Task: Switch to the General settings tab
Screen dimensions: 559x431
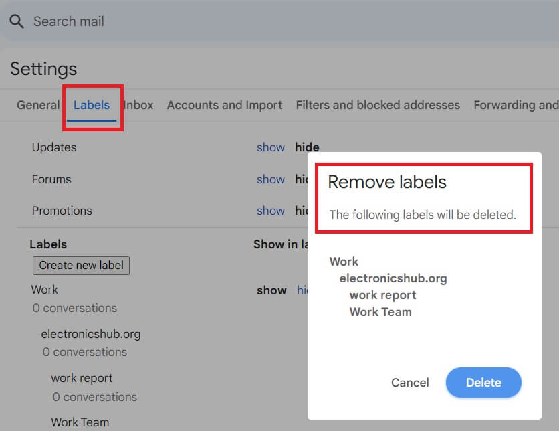Action: (x=38, y=105)
